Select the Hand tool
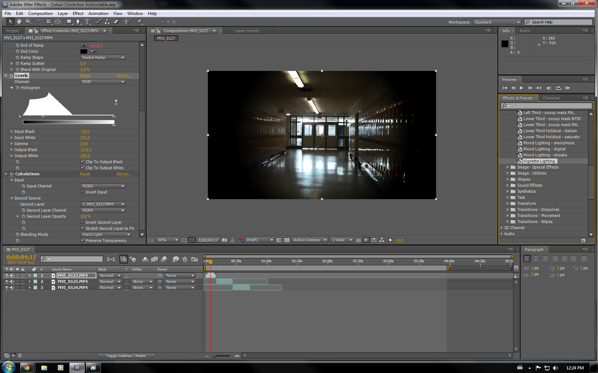The height and width of the screenshot is (373, 598). [x=19, y=22]
